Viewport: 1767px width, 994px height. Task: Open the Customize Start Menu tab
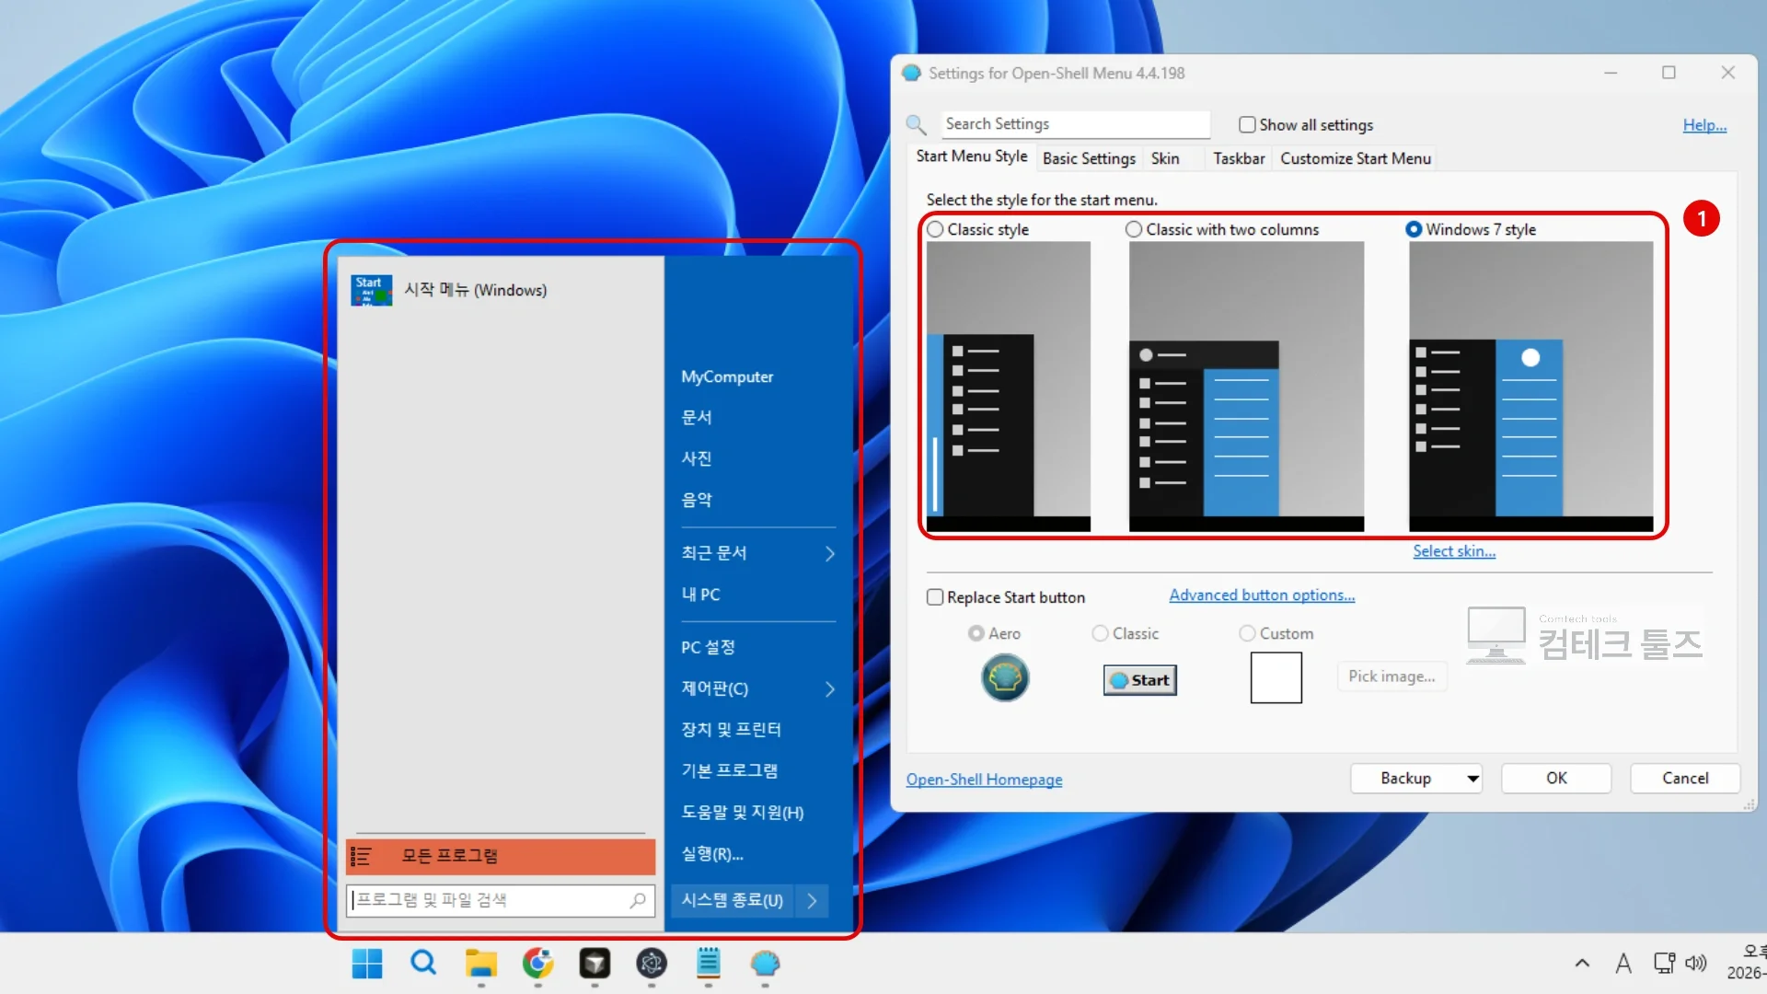1356,158
